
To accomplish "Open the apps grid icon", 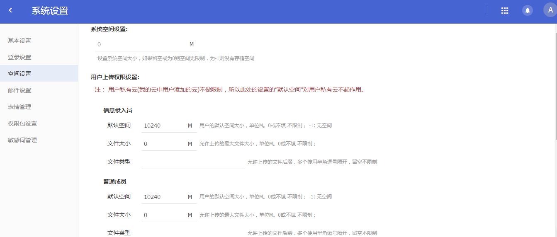I will tap(504, 11).
